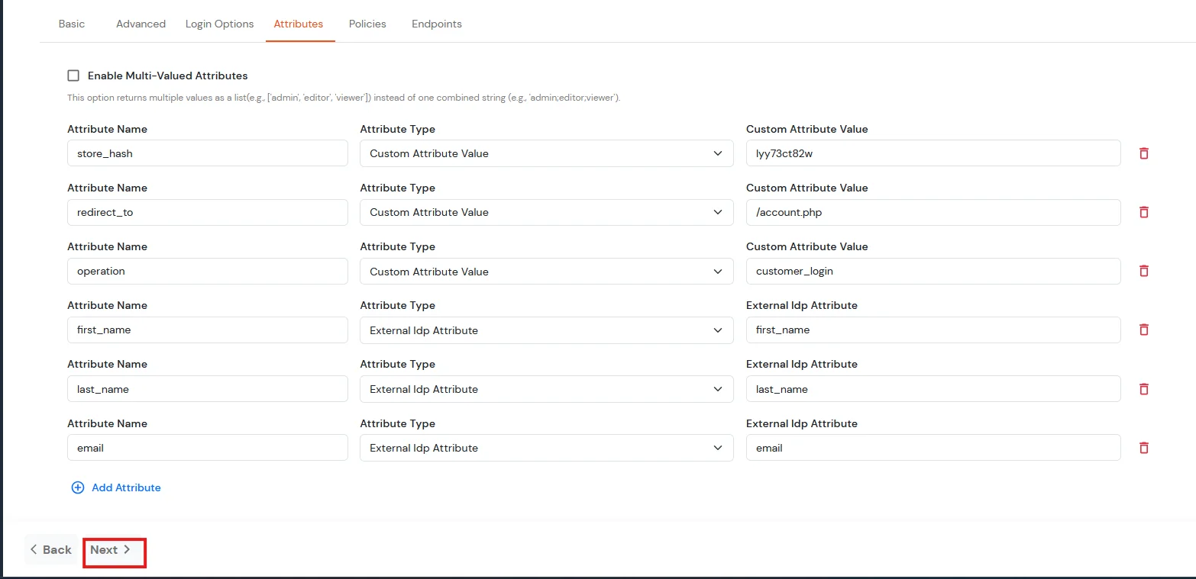Select the Add Attribute link
This screenshot has width=1196, height=579.
(x=126, y=487)
